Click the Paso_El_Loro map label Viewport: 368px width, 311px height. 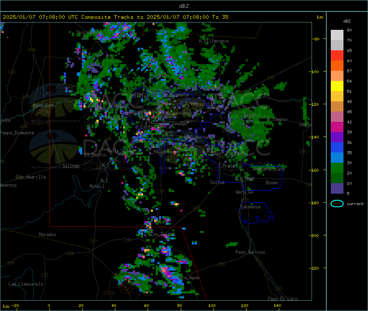[x=283, y=299]
